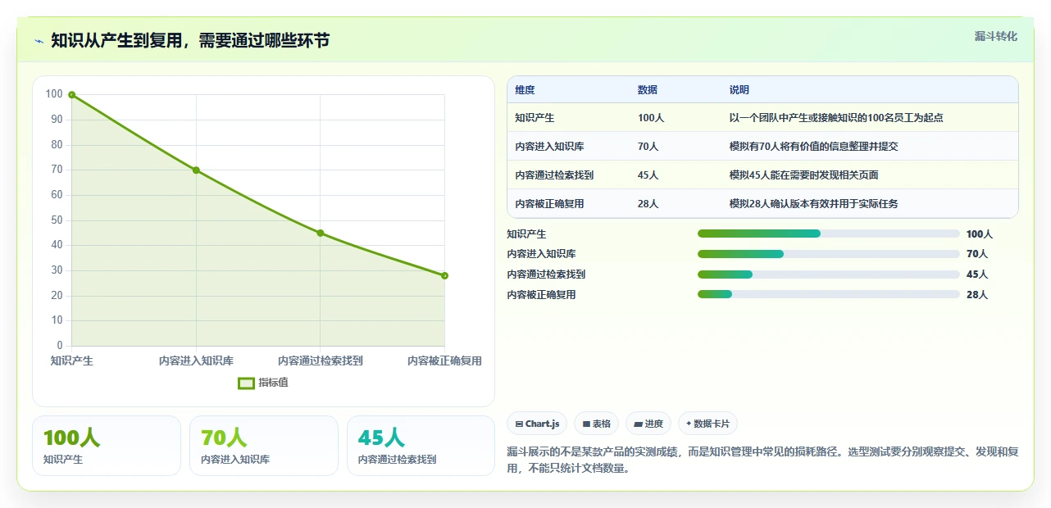
Task: Click the 内容被正确复用 x-axis label
Action: 444,361
